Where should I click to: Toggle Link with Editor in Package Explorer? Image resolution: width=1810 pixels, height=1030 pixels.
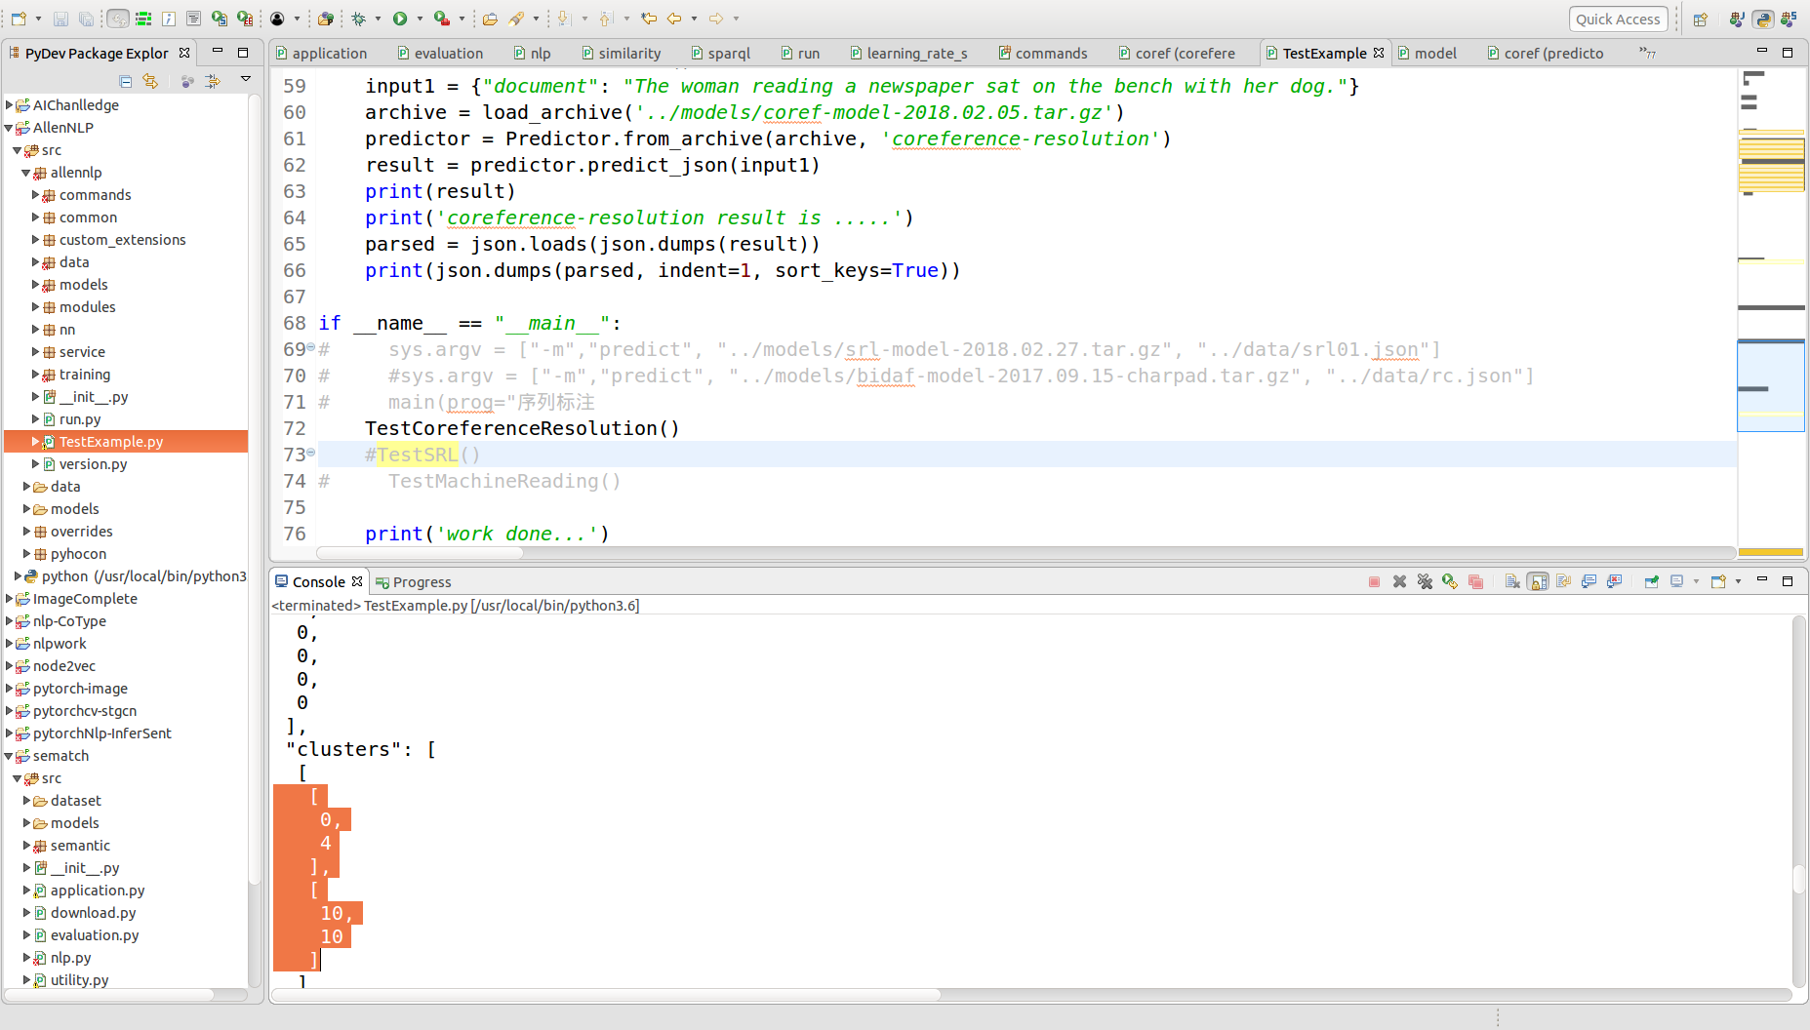150,81
